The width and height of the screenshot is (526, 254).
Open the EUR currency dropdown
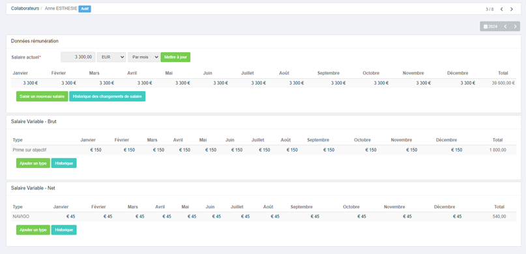tap(111, 57)
